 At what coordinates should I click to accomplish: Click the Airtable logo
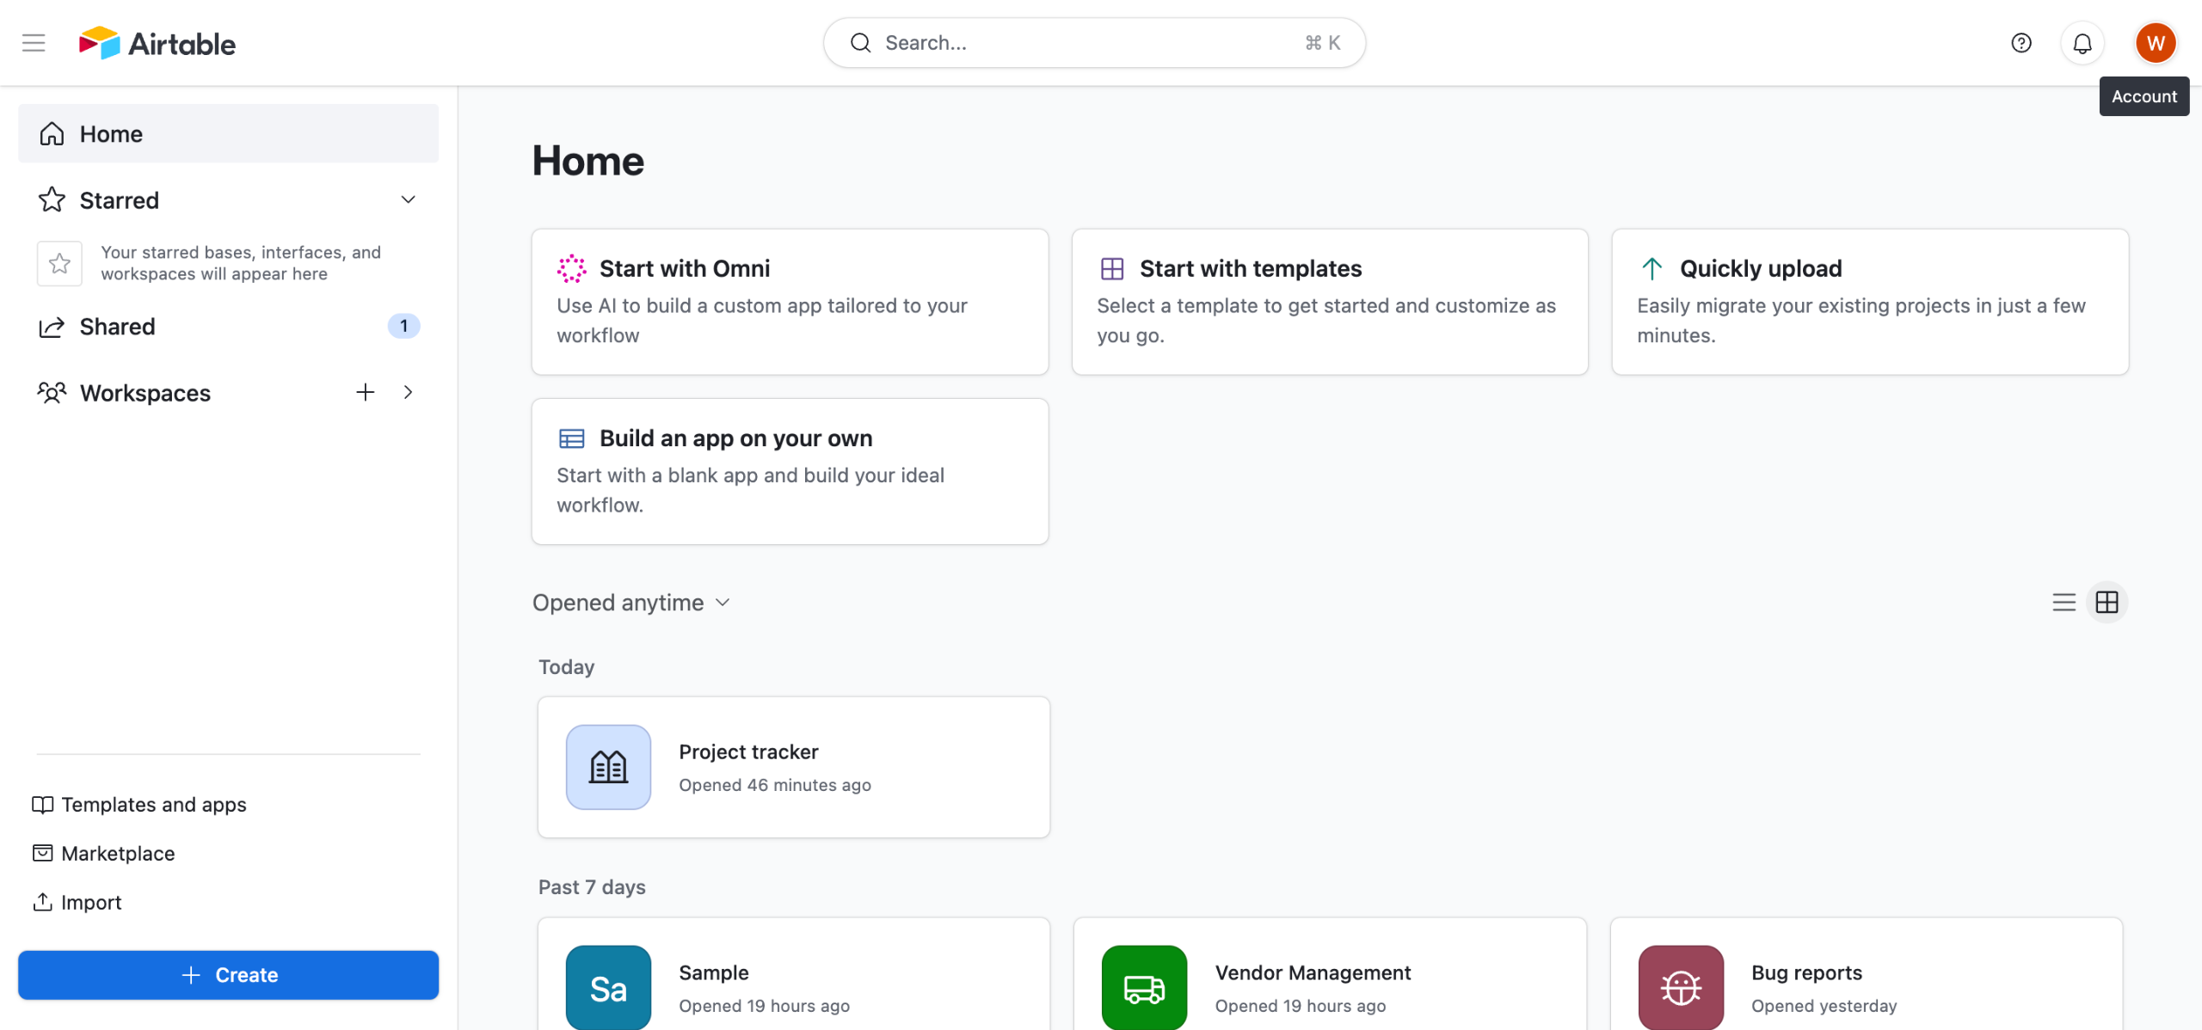click(x=157, y=43)
